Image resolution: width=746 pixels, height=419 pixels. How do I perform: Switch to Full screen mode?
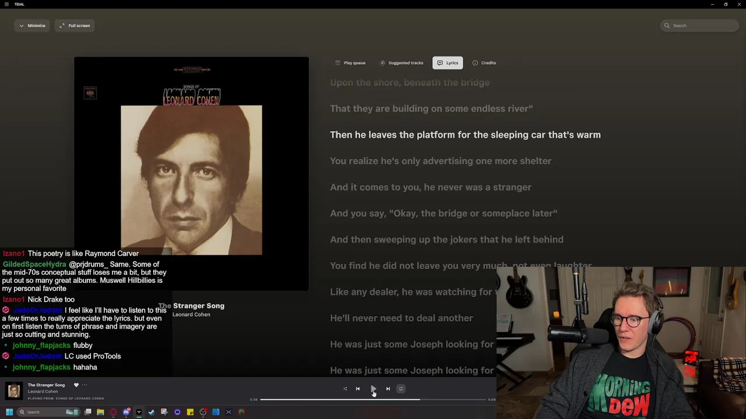click(x=75, y=26)
